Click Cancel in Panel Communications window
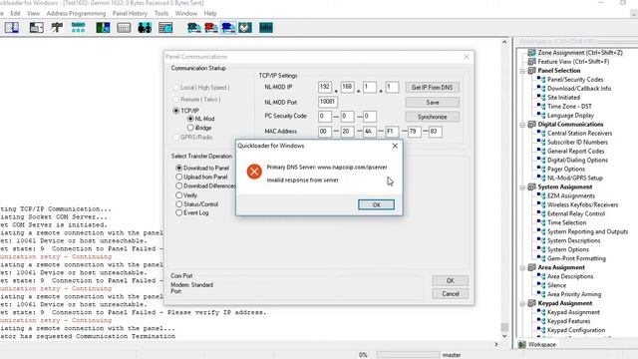 pyautogui.click(x=450, y=294)
